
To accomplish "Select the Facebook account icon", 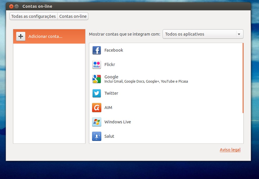I will pyautogui.click(x=97, y=50).
